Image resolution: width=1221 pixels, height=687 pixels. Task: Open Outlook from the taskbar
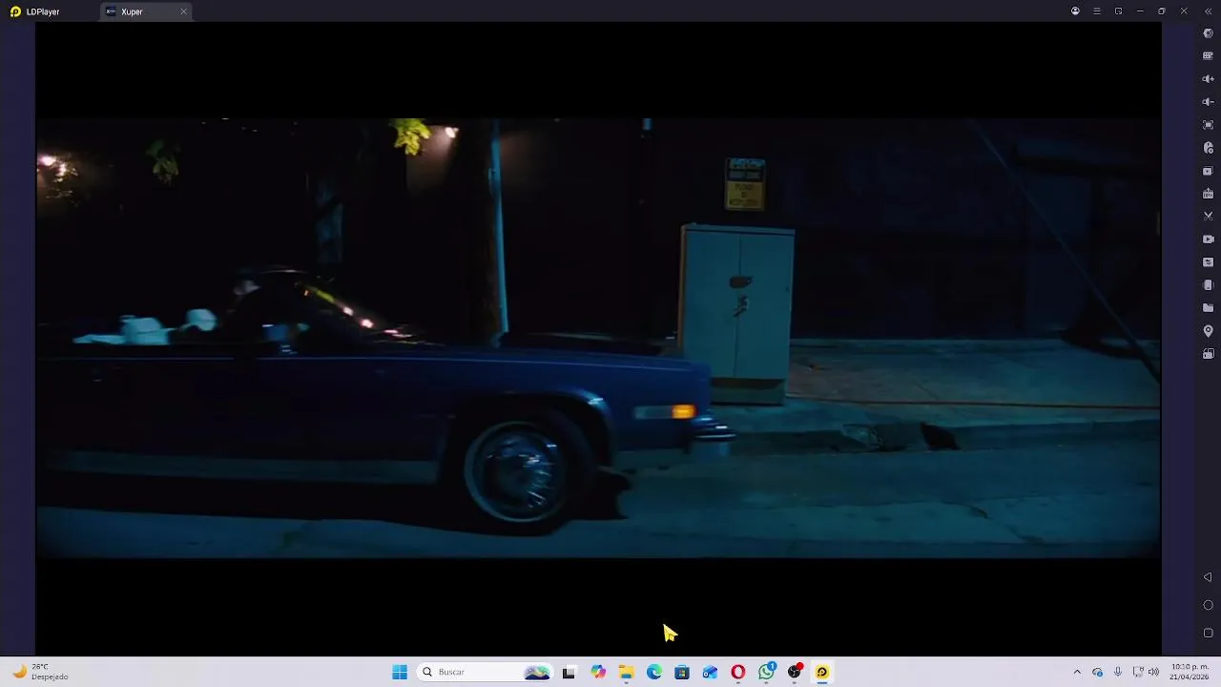[710, 672]
